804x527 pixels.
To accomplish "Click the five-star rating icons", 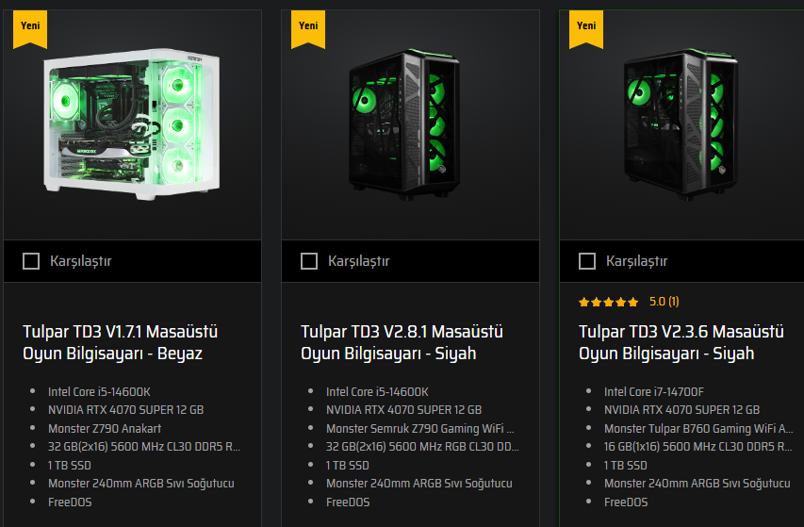I will pos(608,302).
